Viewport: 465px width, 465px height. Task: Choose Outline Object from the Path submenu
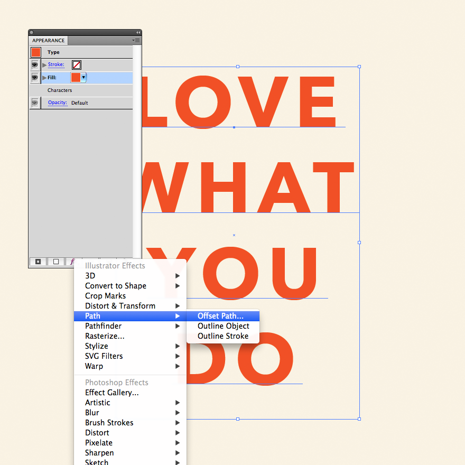(x=223, y=326)
